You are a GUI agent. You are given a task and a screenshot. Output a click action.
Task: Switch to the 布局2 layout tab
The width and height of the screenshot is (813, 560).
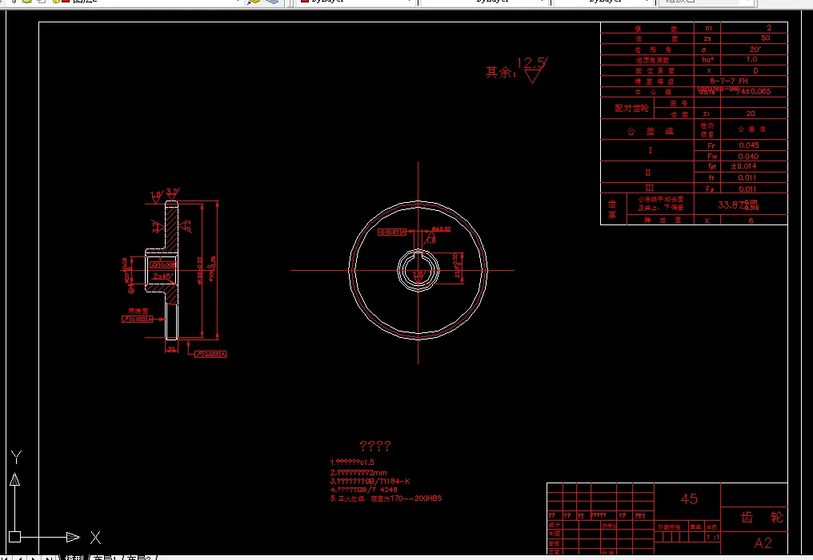(139, 558)
